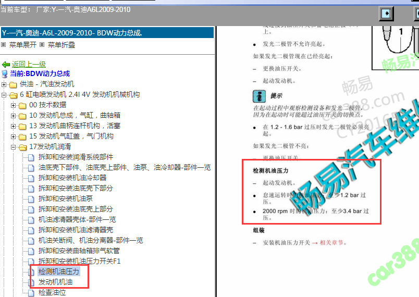Viewport: 419px width, 297px height.
Task: Expand the 供油 - 汽油发动机 node
Action: [x=4, y=84]
